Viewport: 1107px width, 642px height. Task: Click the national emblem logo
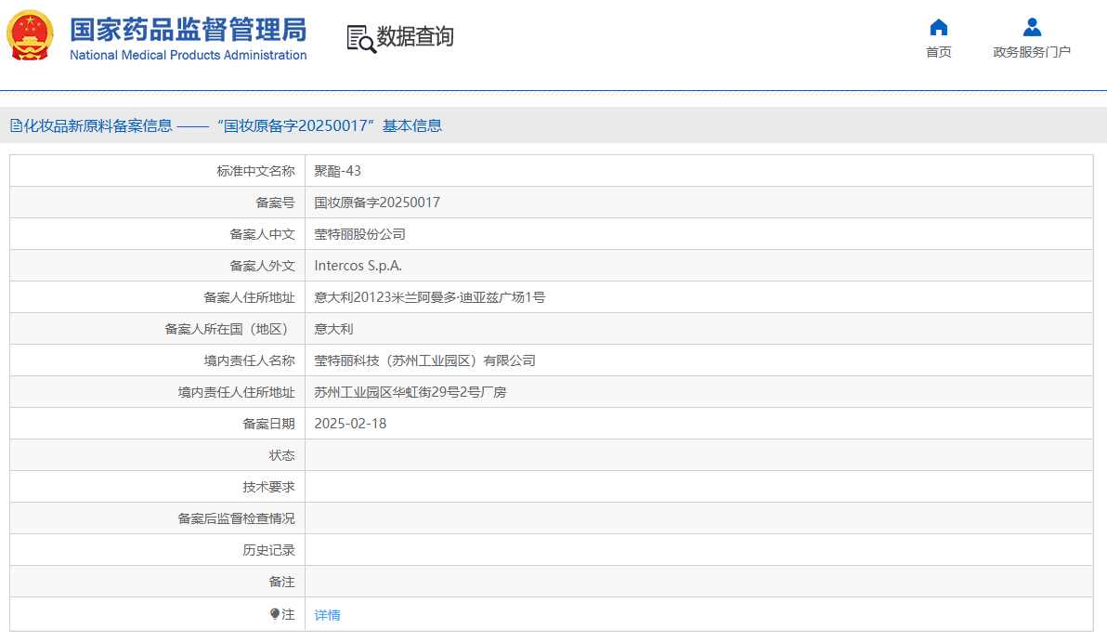coord(31,36)
